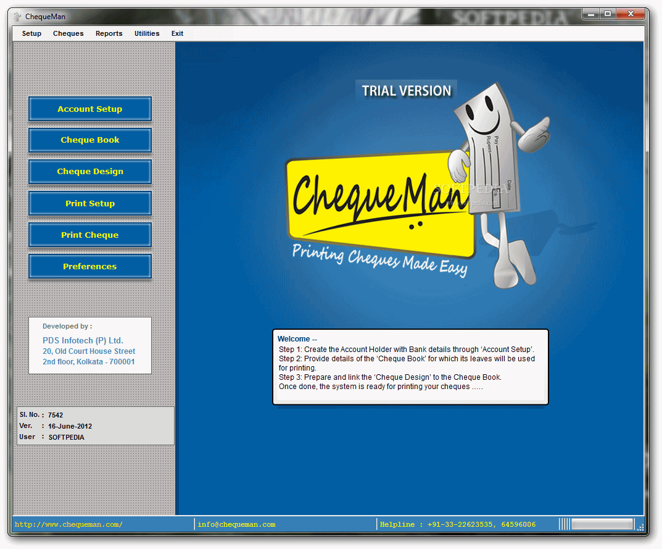Click the '20, Old Court House Street' address
This screenshot has height=549, width=662.
89,351
